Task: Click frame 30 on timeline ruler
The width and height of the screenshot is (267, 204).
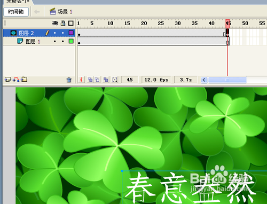Action: (x=178, y=23)
